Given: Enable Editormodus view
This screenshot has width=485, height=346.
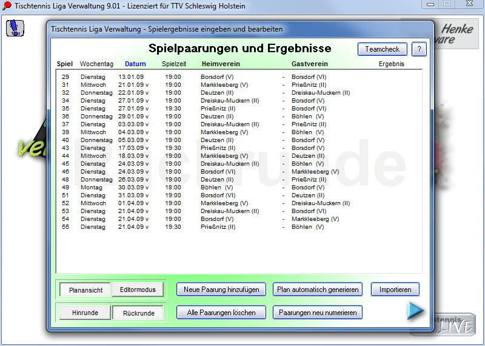Looking at the screenshot, I should [138, 290].
